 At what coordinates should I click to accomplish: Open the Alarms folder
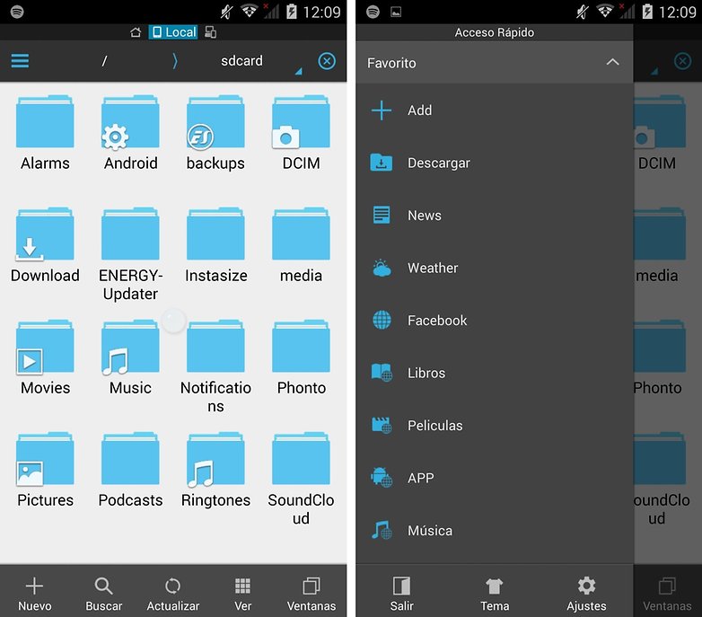click(x=45, y=133)
